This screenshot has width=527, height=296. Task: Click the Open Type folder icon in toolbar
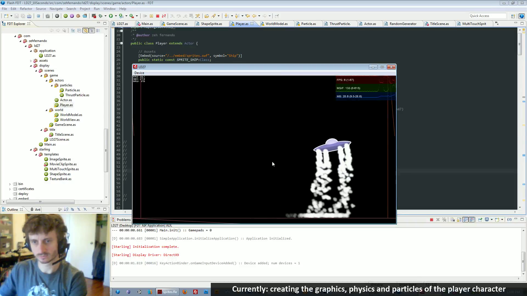[207, 16]
